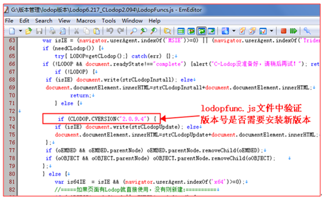This screenshot has width=322, height=199.
Task: Click "'MSIE'" string on line 63
Action: tap(174, 40)
